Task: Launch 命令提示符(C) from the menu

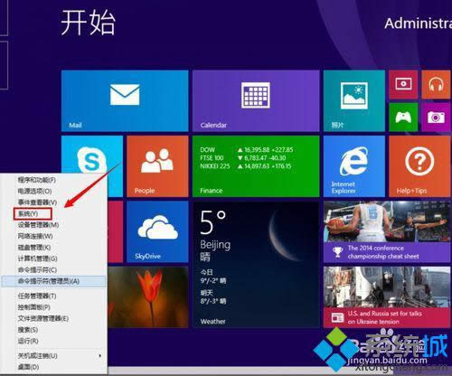Action: click(x=37, y=269)
